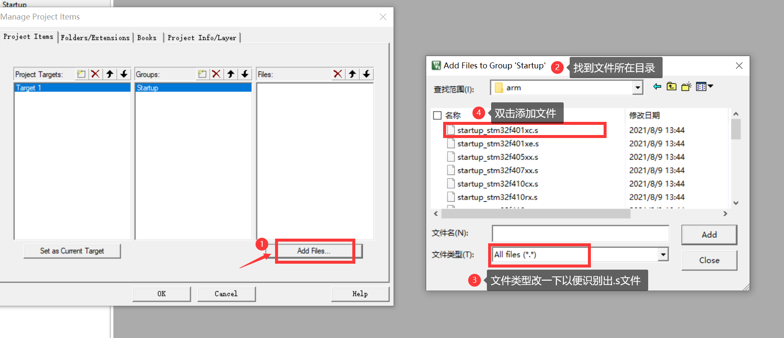Go up one folder level in file dialog

pos(672,87)
